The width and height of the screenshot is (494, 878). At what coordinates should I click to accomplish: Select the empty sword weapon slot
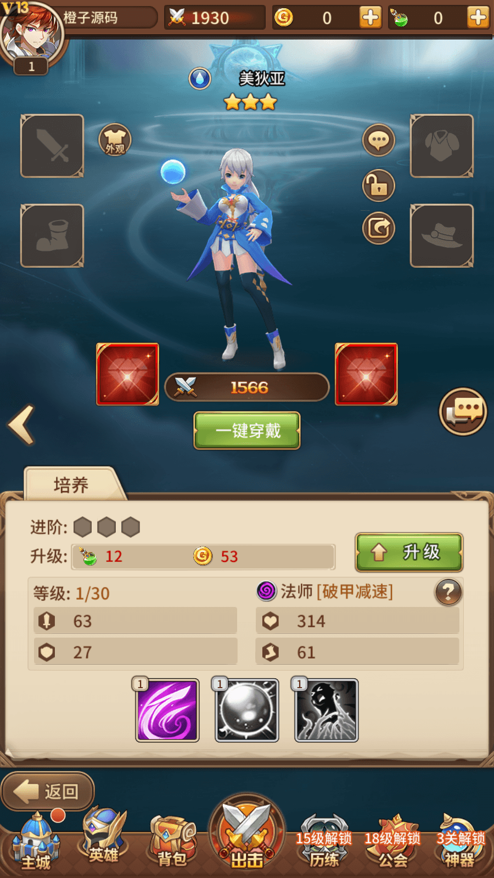coord(52,146)
